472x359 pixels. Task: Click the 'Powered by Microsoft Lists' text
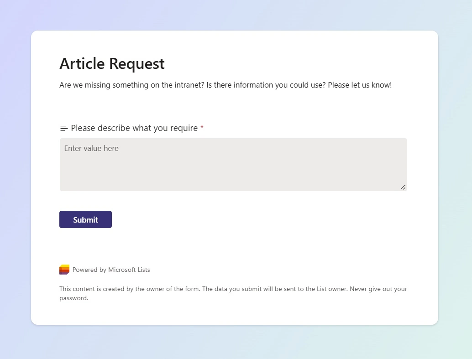click(111, 270)
